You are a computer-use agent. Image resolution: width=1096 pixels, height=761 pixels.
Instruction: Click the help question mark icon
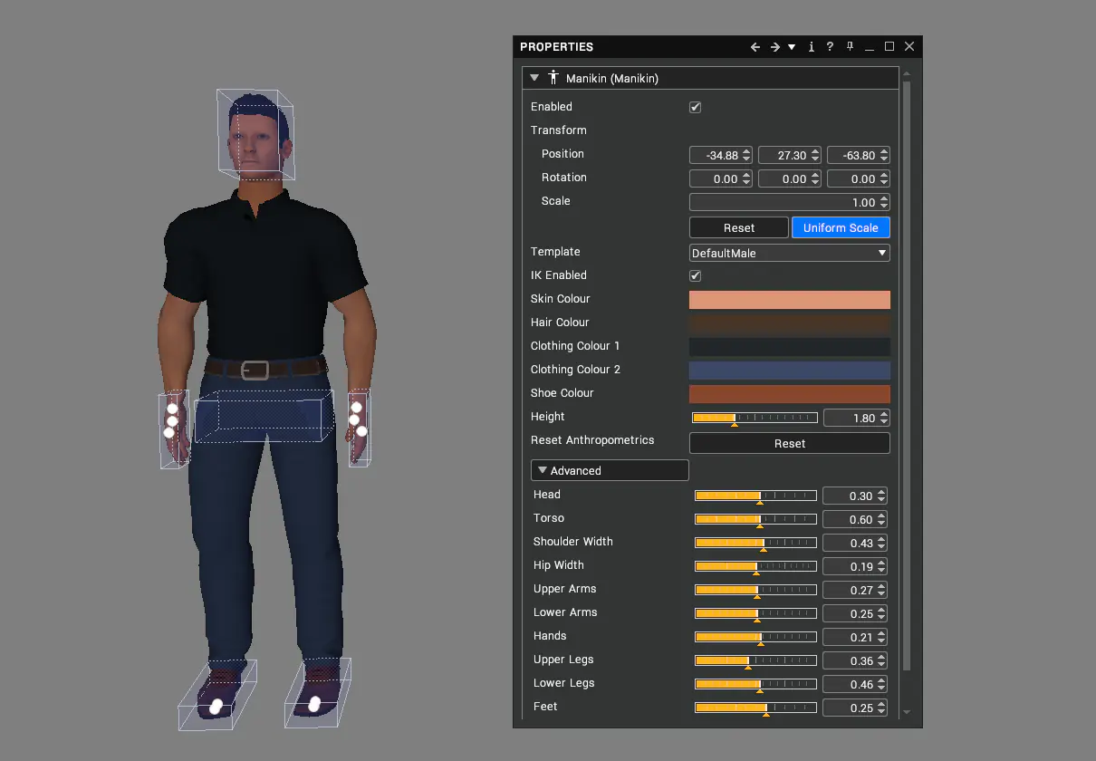pyautogui.click(x=830, y=47)
